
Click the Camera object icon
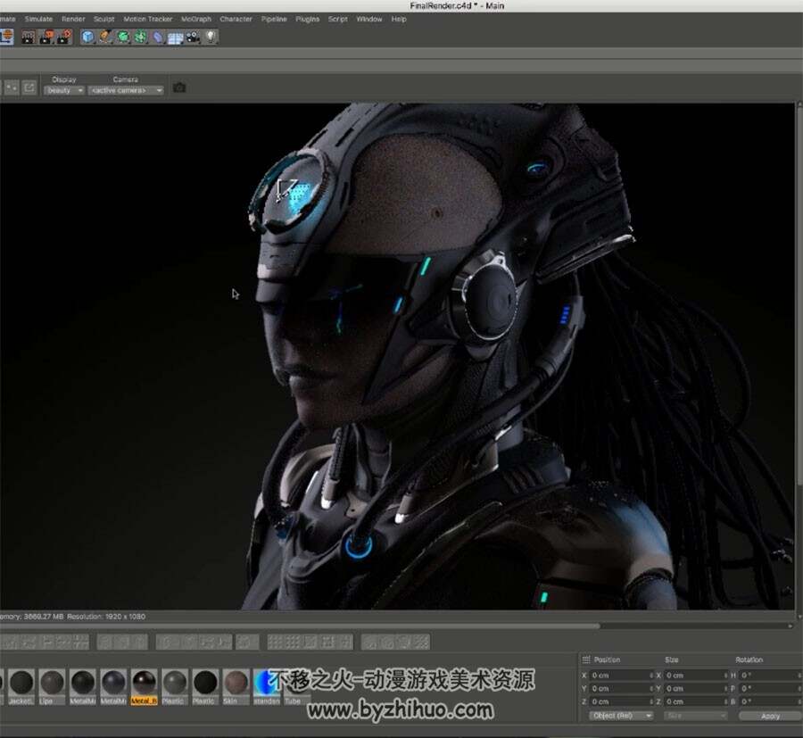[193, 37]
